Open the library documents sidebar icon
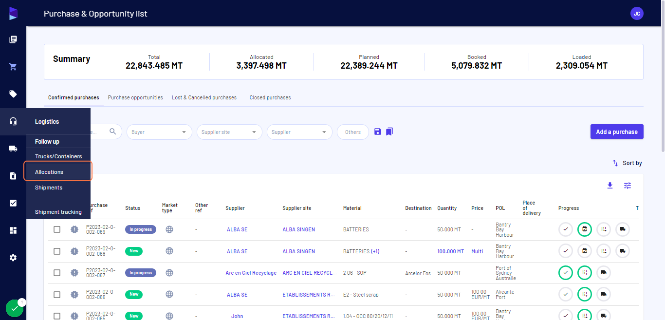This screenshot has width=665, height=320. [x=13, y=39]
